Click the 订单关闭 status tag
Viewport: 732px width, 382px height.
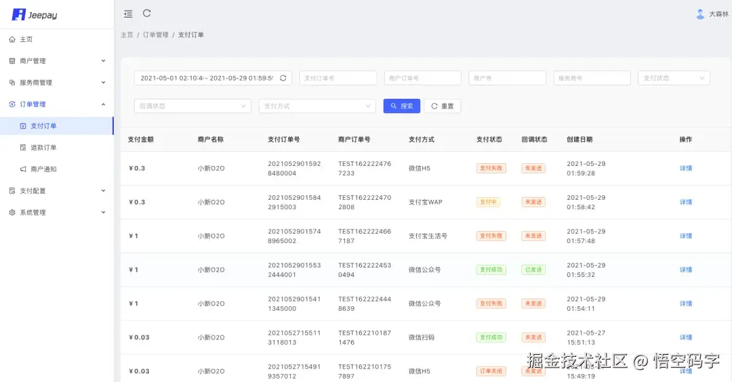491,371
